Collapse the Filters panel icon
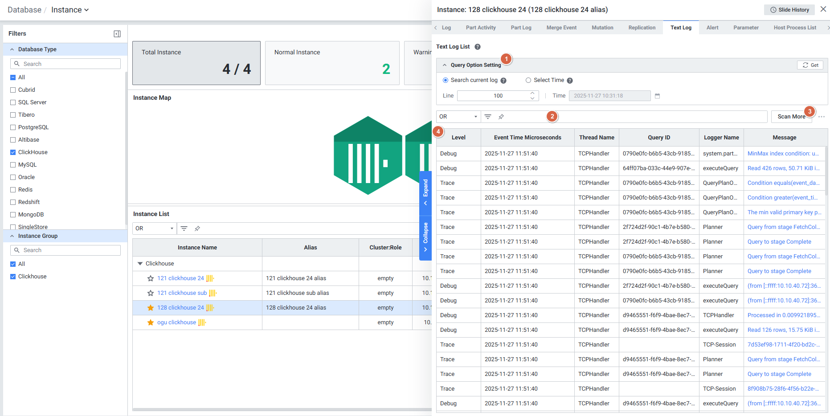 [x=117, y=34]
